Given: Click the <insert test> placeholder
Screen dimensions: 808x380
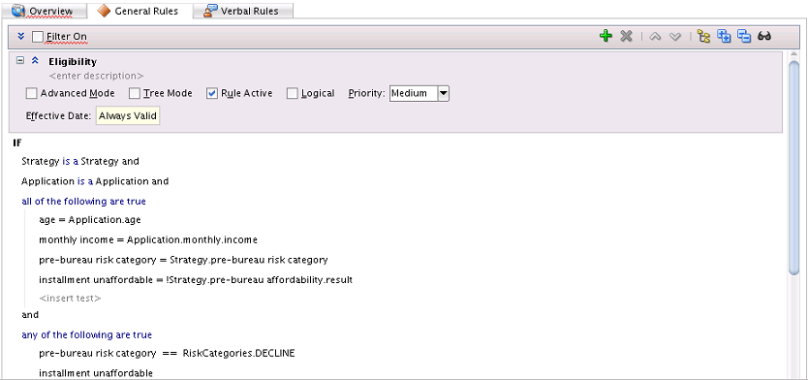Looking at the screenshot, I should pos(70,298).
